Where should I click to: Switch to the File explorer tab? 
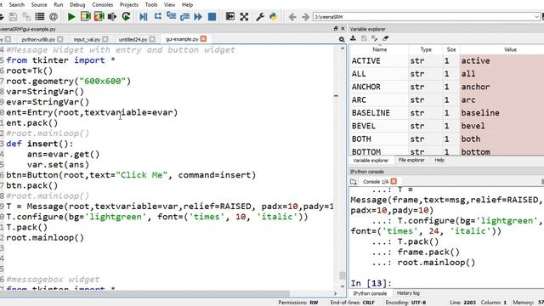(411, 160)
